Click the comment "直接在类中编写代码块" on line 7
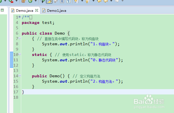This screenshot has width=174, height=113. (x=61, y=39)
